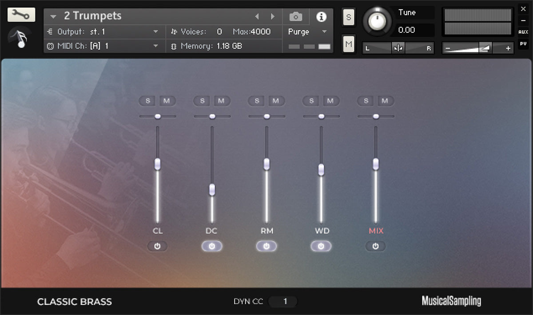The width and height of the screenshot is (533, 315).
Task: Click the MusicalSampling brand text
Action: (x=451, y=301)
